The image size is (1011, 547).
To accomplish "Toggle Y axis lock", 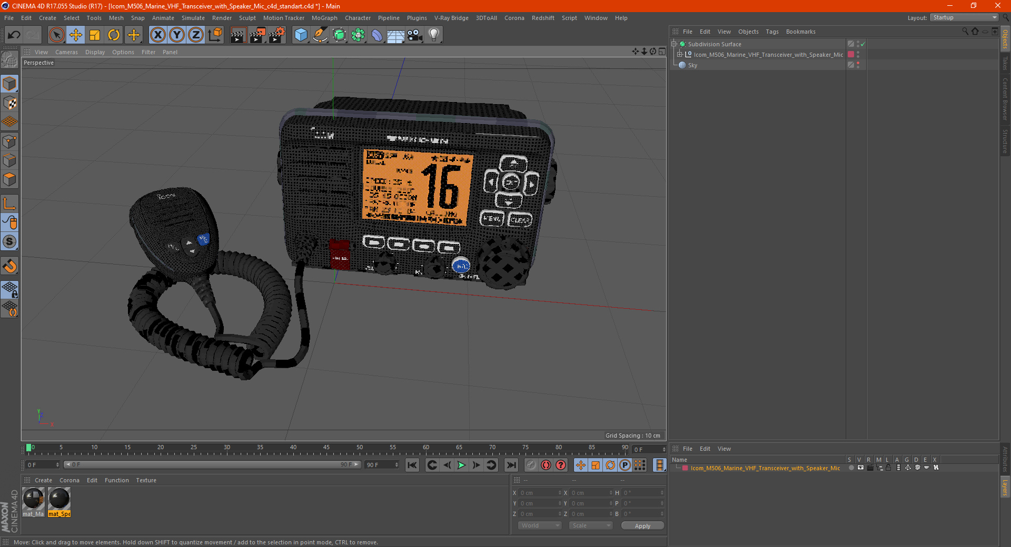I will (x=177, y=35).
